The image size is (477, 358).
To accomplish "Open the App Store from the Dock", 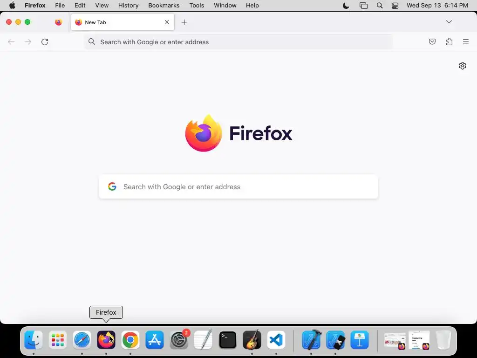I will [x=155, y=340].
